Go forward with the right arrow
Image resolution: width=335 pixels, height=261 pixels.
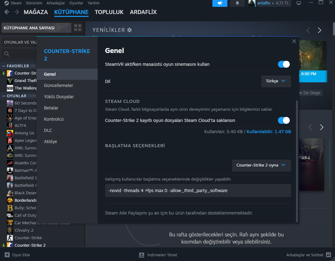point(17,12)
